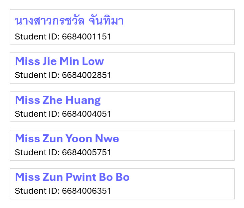
Task: Click the Miss Zhe Huang name link
Action: coord(58,100)
